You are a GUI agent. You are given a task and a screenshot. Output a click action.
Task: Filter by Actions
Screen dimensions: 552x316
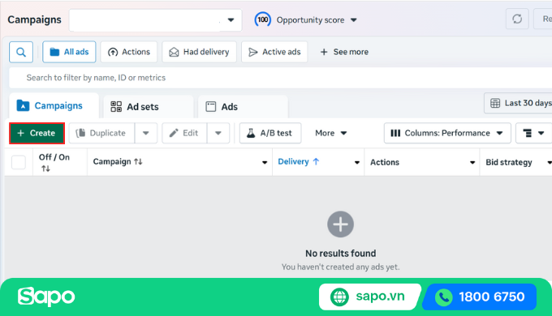pyautogui.click(x=129, y=52)
